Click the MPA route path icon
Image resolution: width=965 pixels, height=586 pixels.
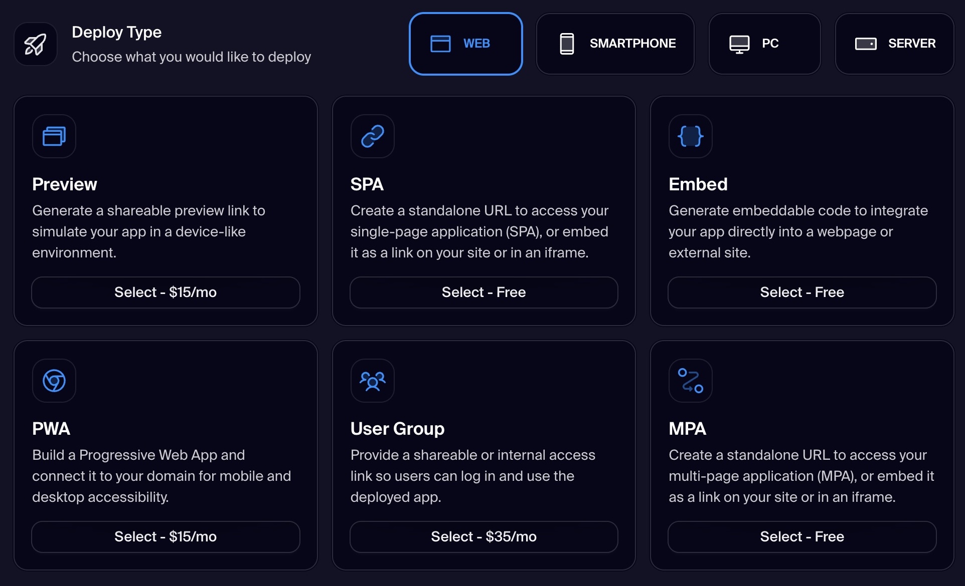(x=690, y=381)
